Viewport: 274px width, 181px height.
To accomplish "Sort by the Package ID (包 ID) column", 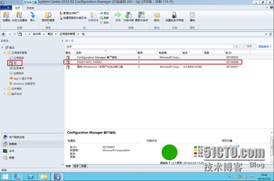I will pos(237,53).
